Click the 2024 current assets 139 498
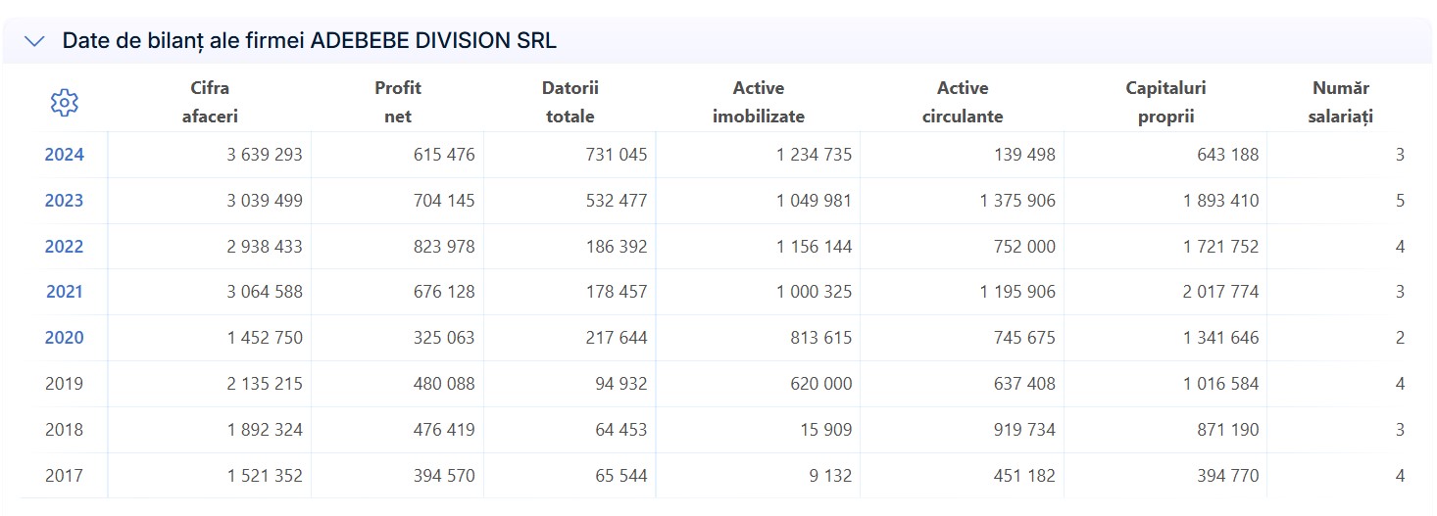This screenshot has height=516, width=1437. coord(1025,155)
